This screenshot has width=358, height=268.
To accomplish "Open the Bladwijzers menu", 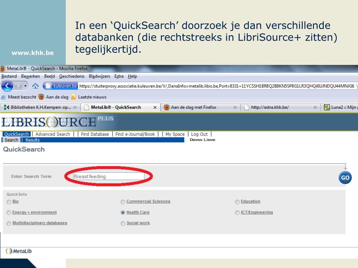I will click(x=99, y=76).
